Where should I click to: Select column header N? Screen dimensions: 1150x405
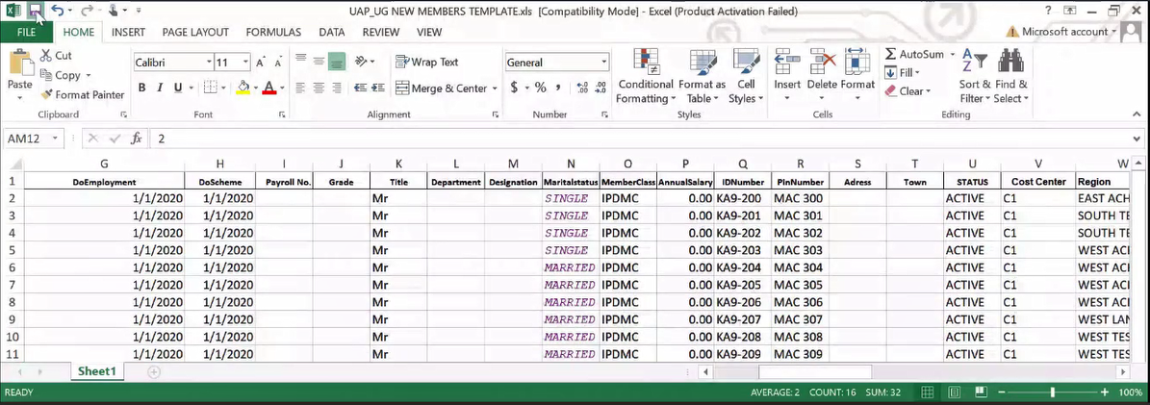(x=571, y=164)
